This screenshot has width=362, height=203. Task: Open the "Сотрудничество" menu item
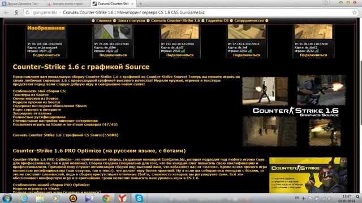(249, 21)
